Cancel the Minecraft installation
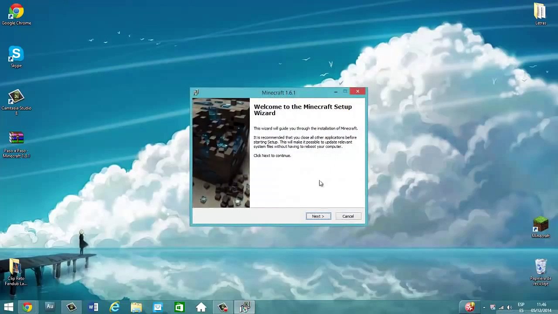Image resolution: width=558 pixels, height=314 pixels. click(348, 216)
